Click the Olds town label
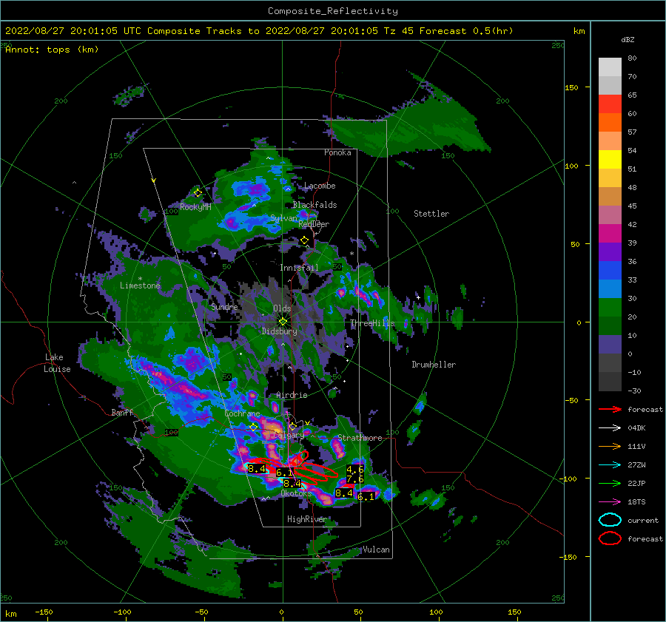This screenshot has width=666, height=622. click(x=282, y=308)
